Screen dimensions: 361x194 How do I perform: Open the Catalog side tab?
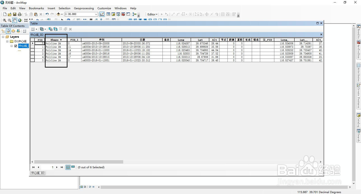359,121
